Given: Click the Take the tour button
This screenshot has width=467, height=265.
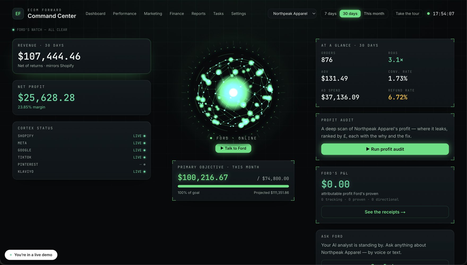Looking at the screenshot, I should tap(407, 13).
